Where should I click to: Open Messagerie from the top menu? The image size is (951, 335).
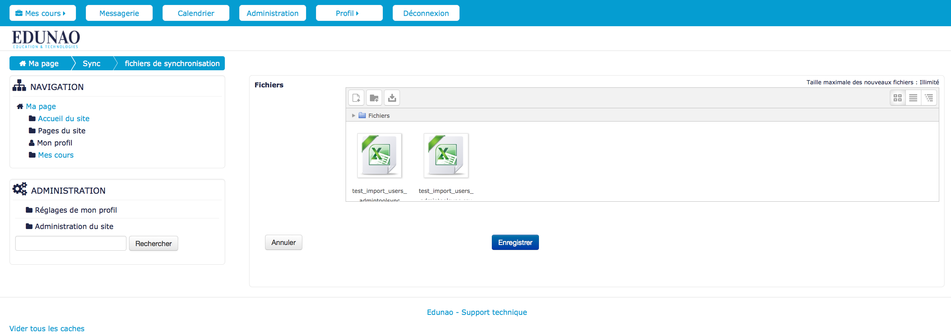coord(119,13)
